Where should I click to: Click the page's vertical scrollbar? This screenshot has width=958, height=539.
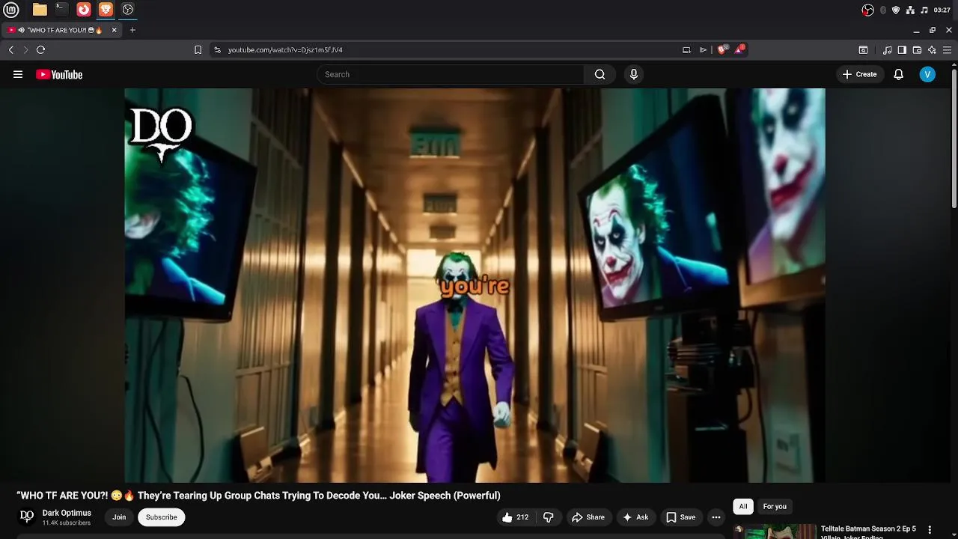954,138
